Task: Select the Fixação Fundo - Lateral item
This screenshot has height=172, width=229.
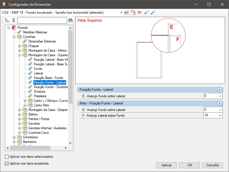Action: point(50,82)
